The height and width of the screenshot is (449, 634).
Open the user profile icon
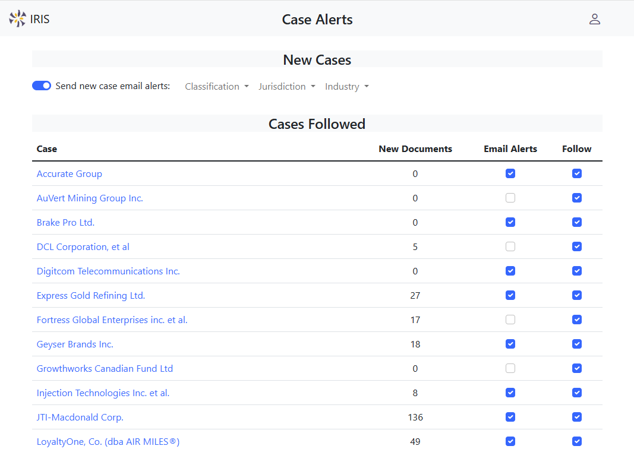594,19
